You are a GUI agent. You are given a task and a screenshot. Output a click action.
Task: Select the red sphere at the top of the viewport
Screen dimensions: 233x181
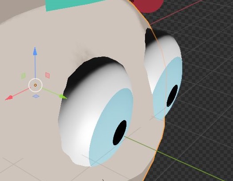pyautogui.click(x=147, y=5)
